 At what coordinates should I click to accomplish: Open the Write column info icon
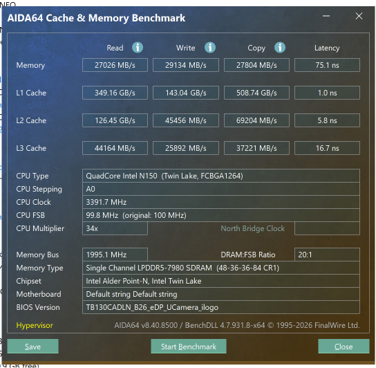coord(210,48)
